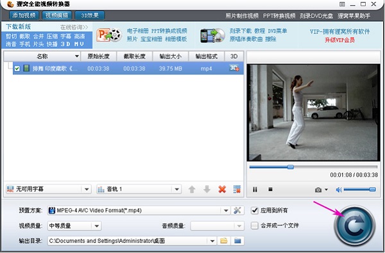385x253 pixels.
Task: Clear the file list with the list-remove icon
Action: (x=237, y=189)
